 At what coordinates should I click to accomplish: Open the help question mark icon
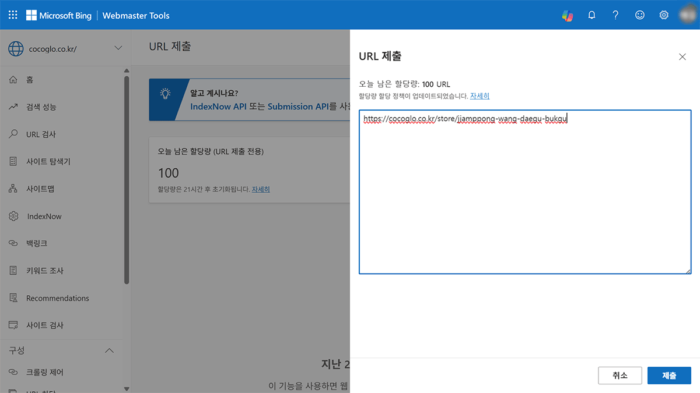click(x=615, y=15)
